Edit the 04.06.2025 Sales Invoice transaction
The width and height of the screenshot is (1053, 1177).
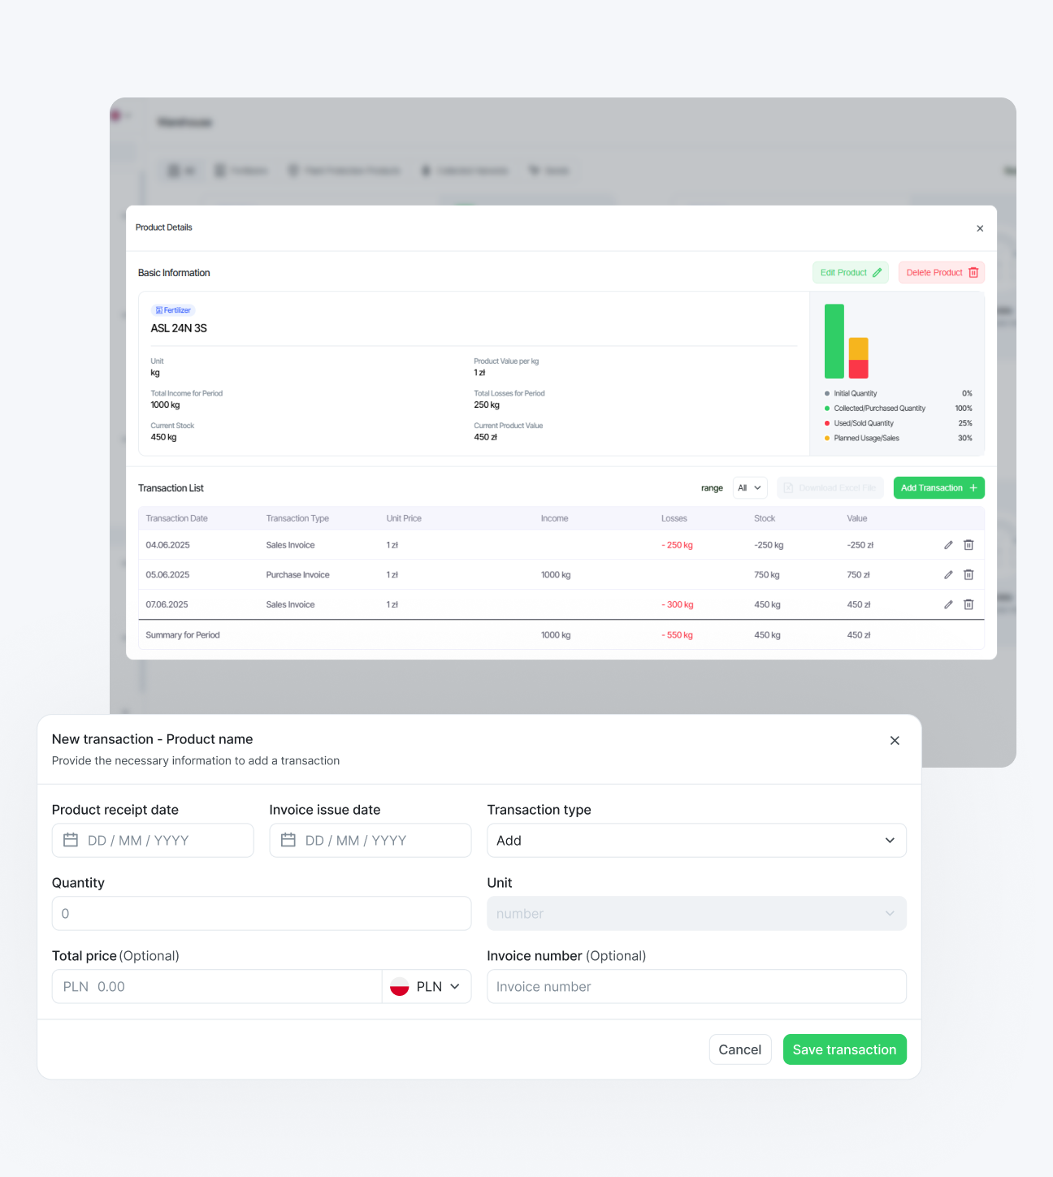tap(948, 545)
